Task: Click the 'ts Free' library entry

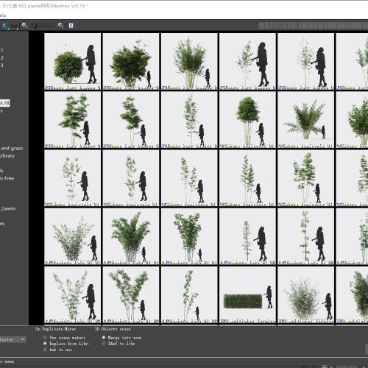Action: (x=7, y=178)
